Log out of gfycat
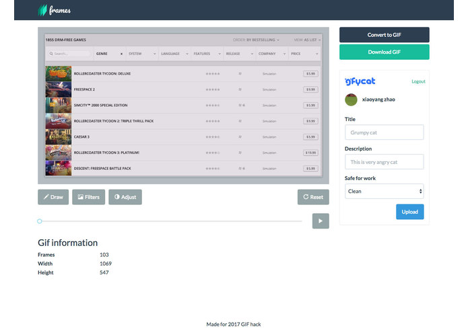This screenshot has width=468, height=332. click(x=418, y=81)
